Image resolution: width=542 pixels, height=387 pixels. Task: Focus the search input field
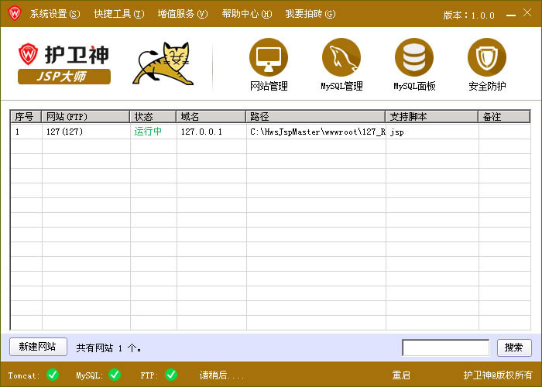[445, 348]
